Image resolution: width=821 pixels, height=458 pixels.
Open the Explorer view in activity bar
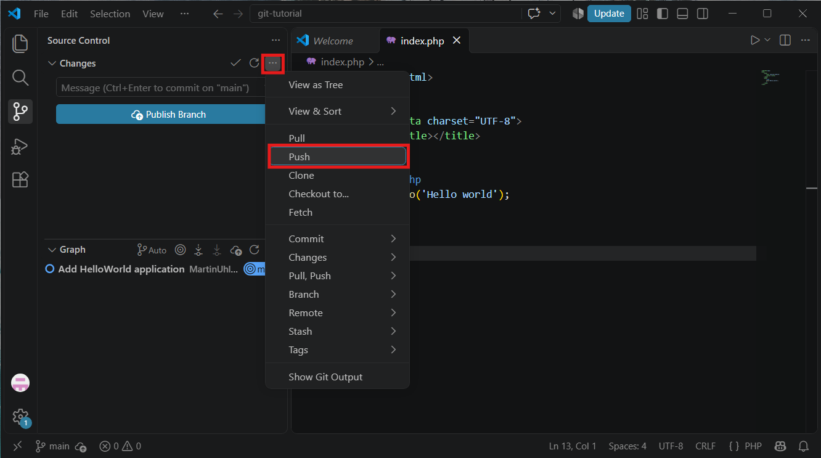(20, 43)
